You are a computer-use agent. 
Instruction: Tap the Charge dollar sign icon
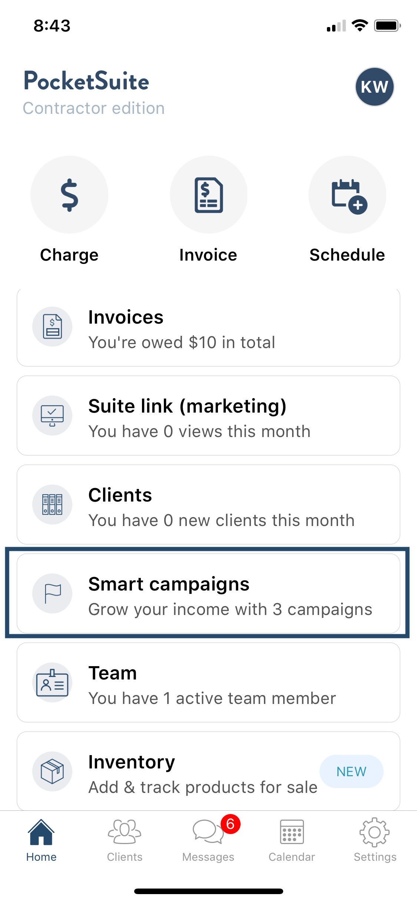[69, 195]
